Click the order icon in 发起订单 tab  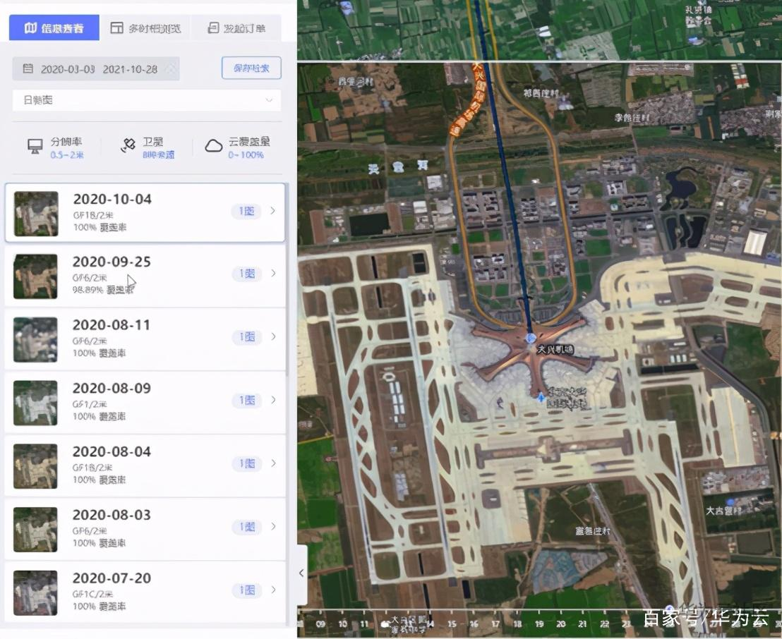(213, 28)
